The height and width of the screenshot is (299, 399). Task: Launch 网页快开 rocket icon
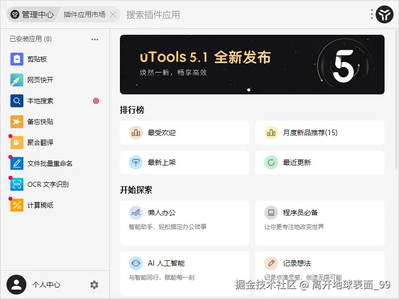17,80
